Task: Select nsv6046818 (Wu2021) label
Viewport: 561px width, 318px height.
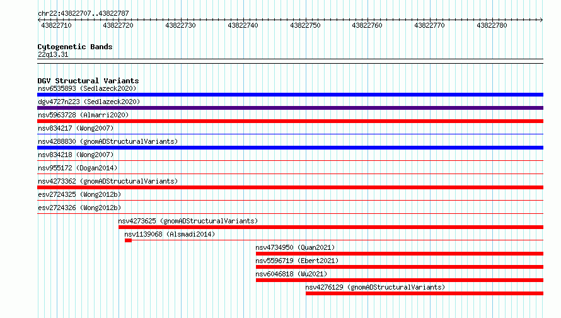Action: [x=291, y=274]
